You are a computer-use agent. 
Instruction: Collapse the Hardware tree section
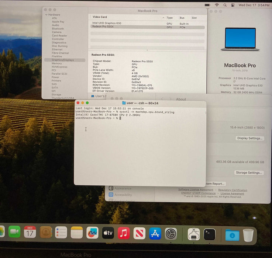46,15
